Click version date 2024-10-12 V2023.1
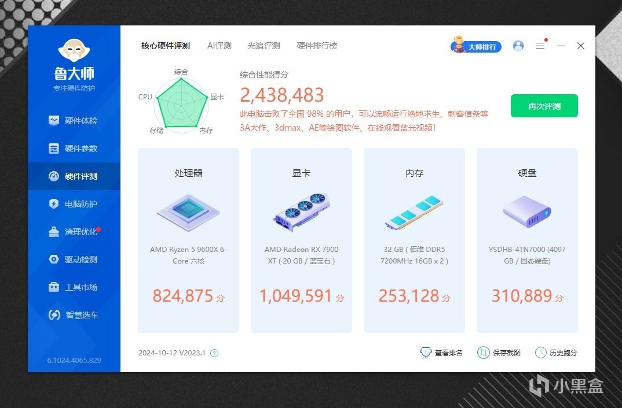Screen dimensions: 622x408 coord(172,353)
